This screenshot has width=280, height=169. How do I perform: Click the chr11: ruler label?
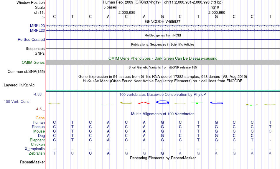click(x=39, y=12)
